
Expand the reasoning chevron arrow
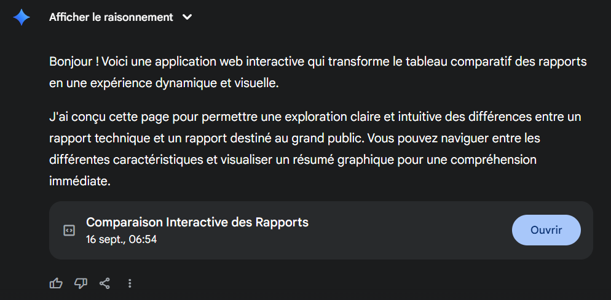pyautogui.click(x=187, y=17)
